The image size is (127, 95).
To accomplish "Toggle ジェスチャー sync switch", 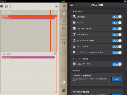I will (x=117, y=46).
